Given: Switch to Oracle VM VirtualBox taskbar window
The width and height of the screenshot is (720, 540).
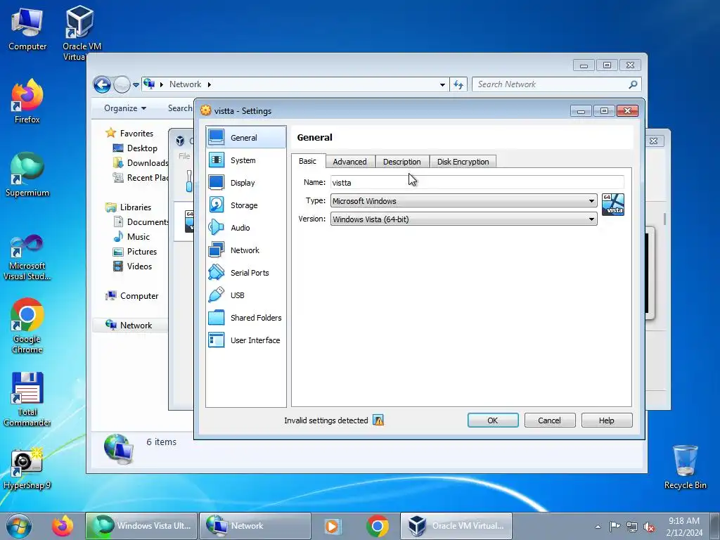Looking at the screenshot, I should pos(456,526).
